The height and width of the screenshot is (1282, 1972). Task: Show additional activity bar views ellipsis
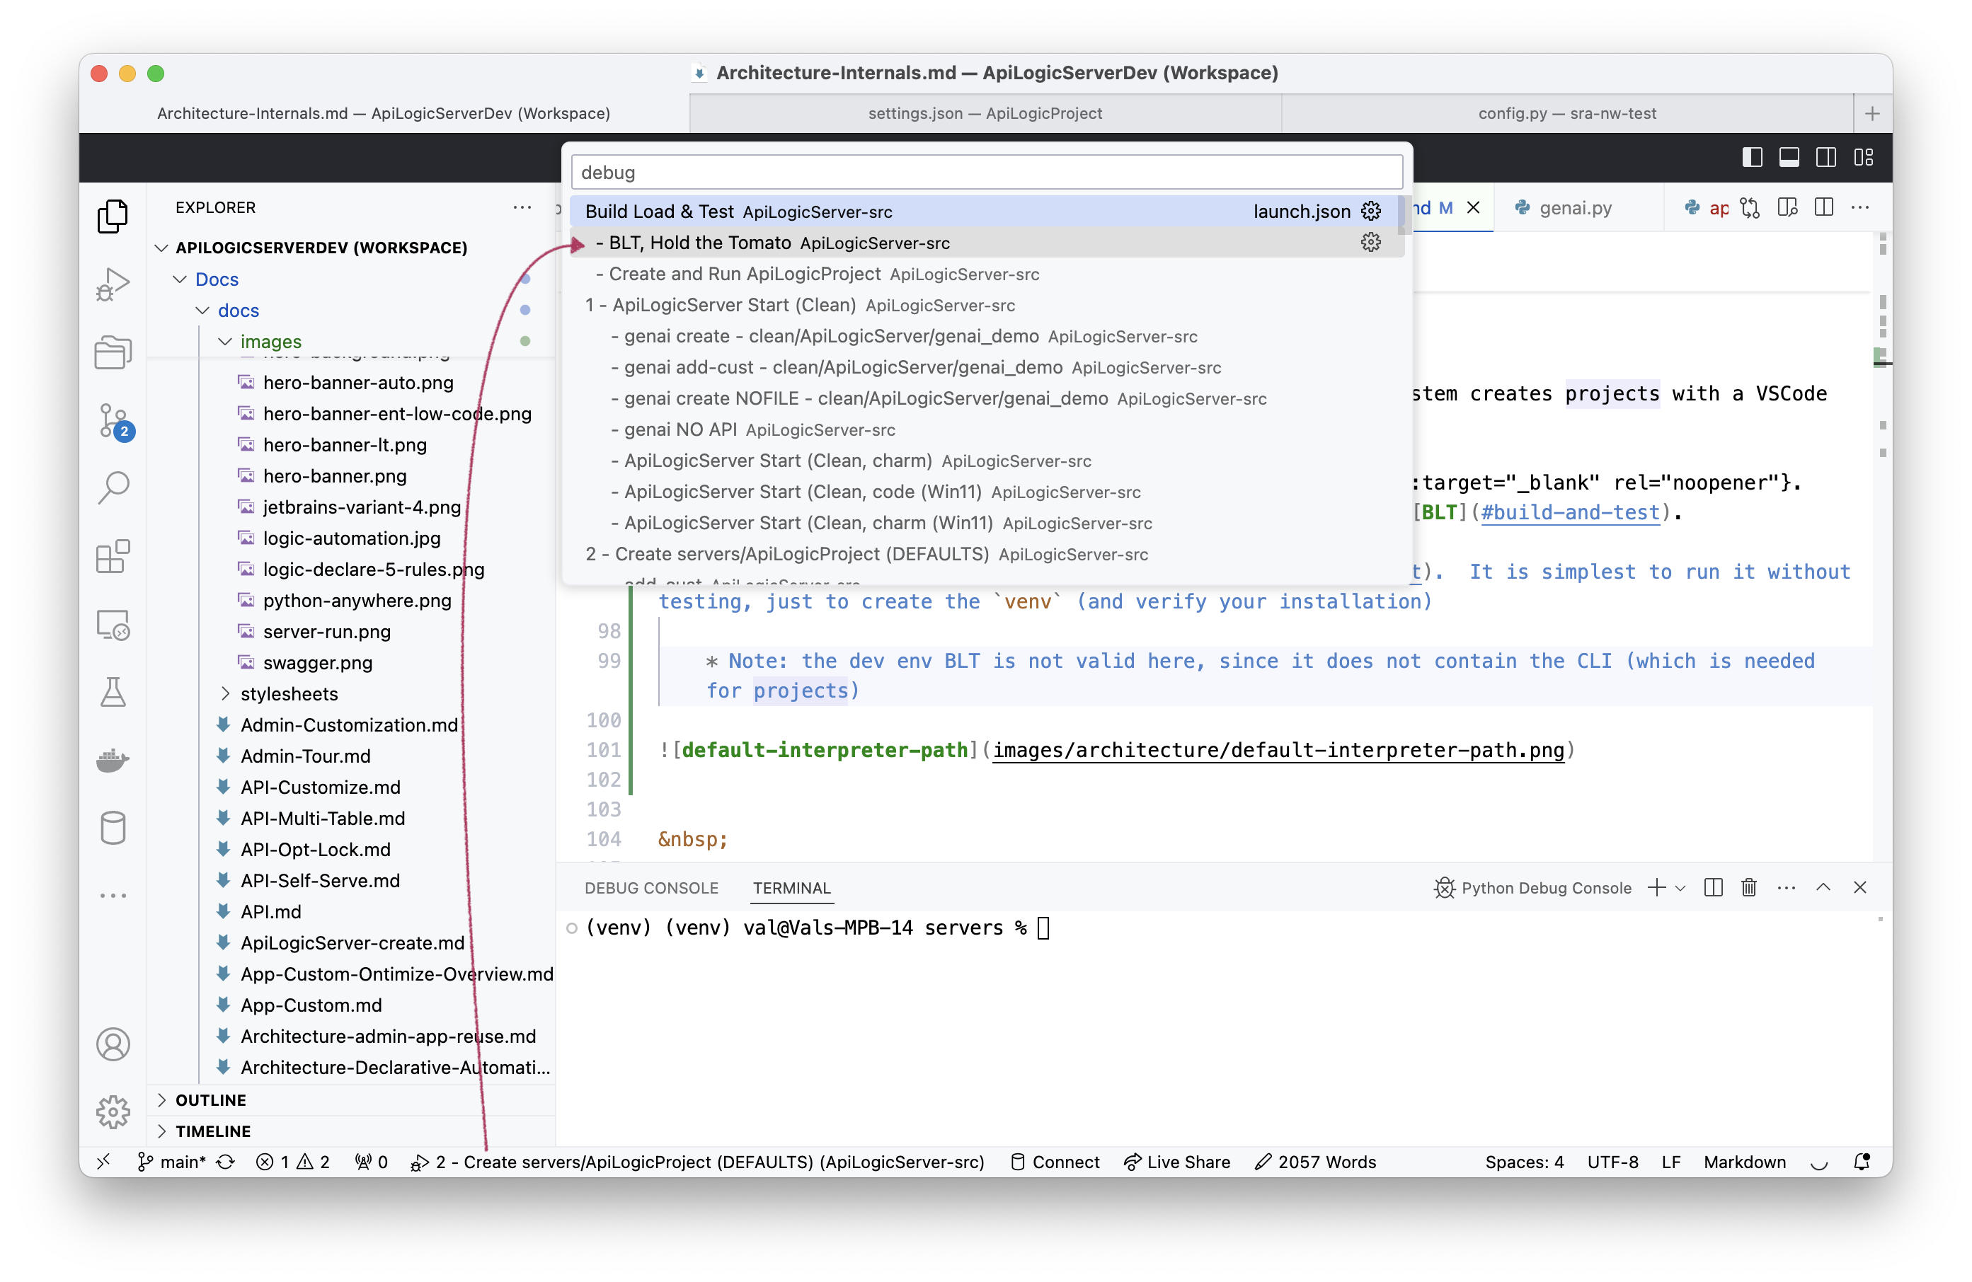pos(113,895)
